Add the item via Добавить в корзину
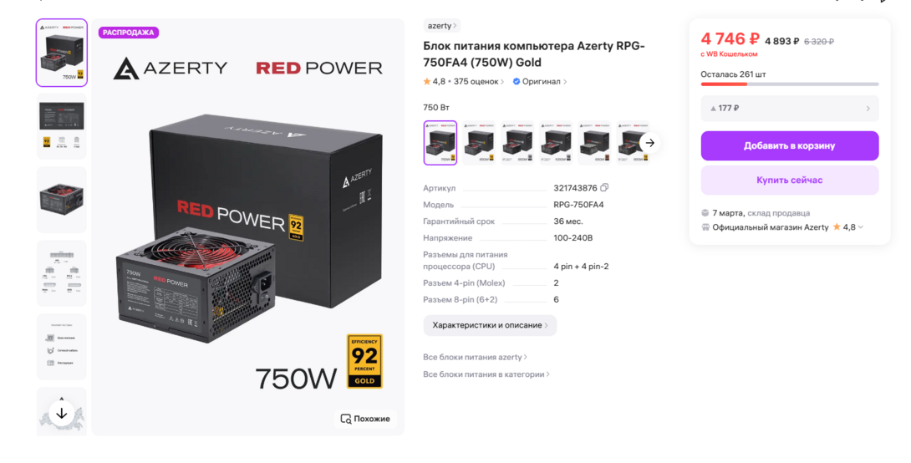911x463 pixels. 790,145
